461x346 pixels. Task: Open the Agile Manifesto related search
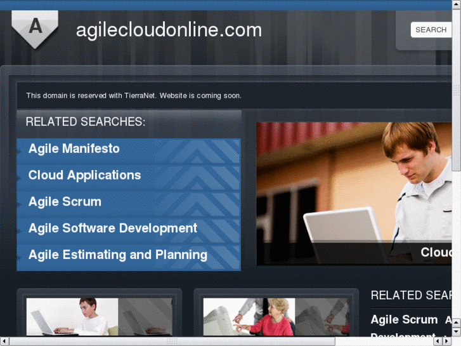[74, 149]
